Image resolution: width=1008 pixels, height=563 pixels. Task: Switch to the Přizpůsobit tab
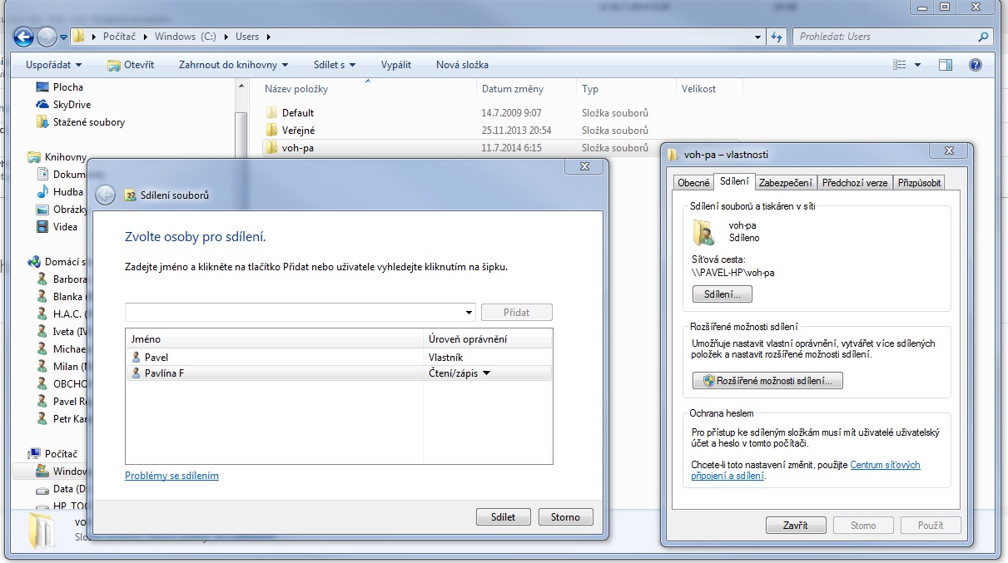point(919,182)
